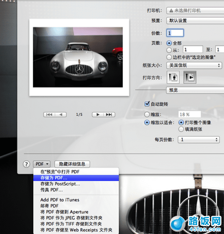Screen dimensions: 224x234
Task: Click the PDF dropdown button
Action: [x=42, y=164]
